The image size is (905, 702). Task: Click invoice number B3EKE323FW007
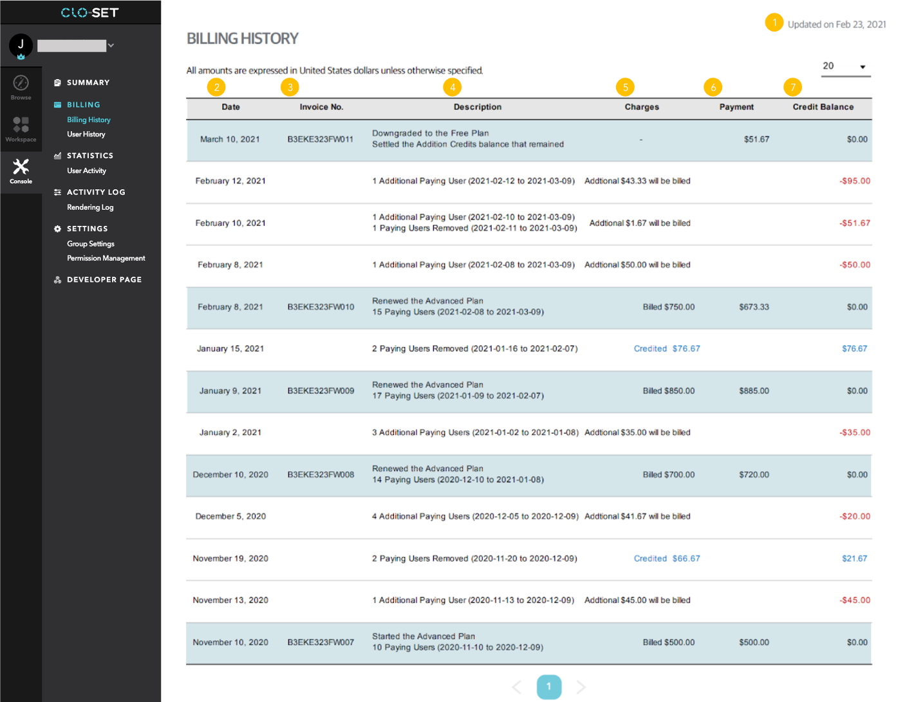pyautogui.click(x=321, y=643)
